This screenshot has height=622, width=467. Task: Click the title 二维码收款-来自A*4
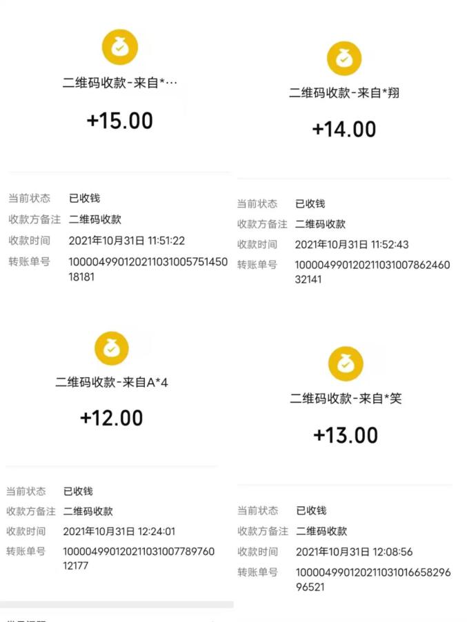click(x=112, y=382)
